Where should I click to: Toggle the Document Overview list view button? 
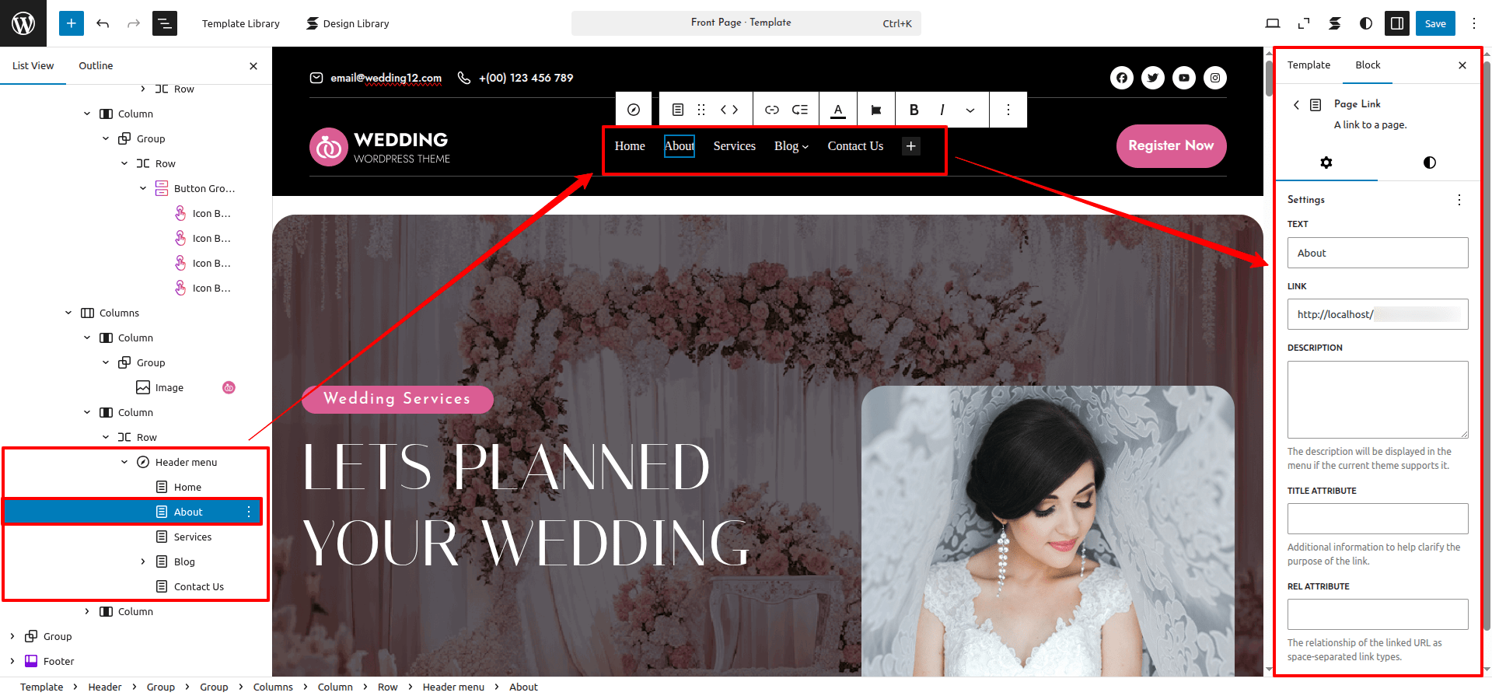(165, 23)
